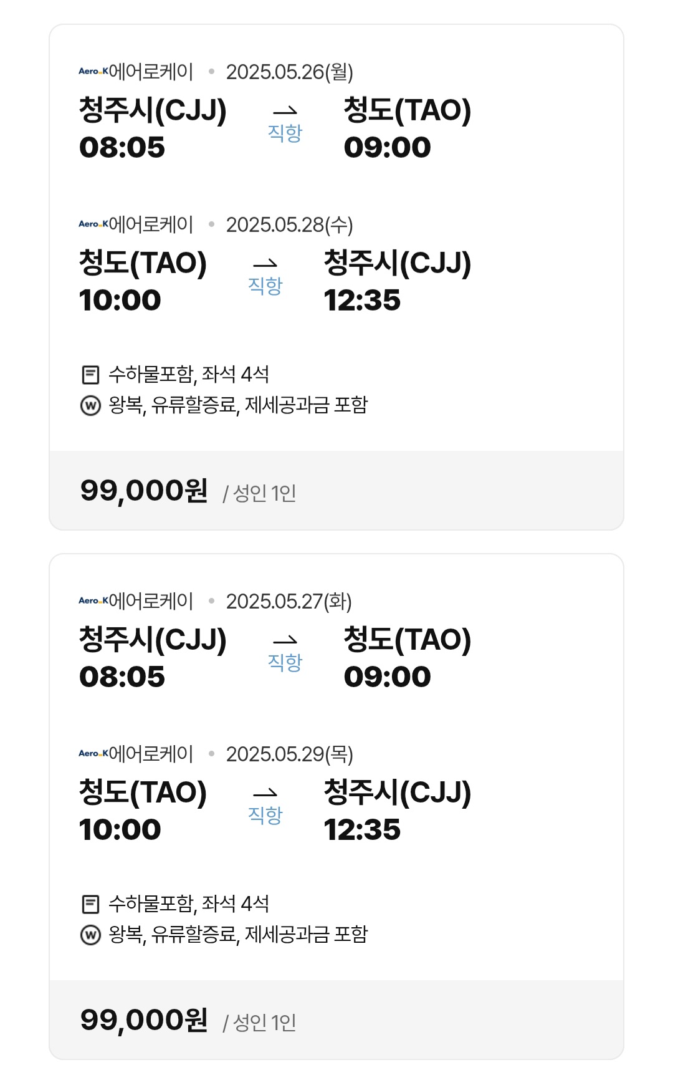Select 청주시(CJJ) origin on the 05.26 flight
Image resolution: width=673 pixels, height=1070 pixels.
pyautogui.click(x=153, y=110)
